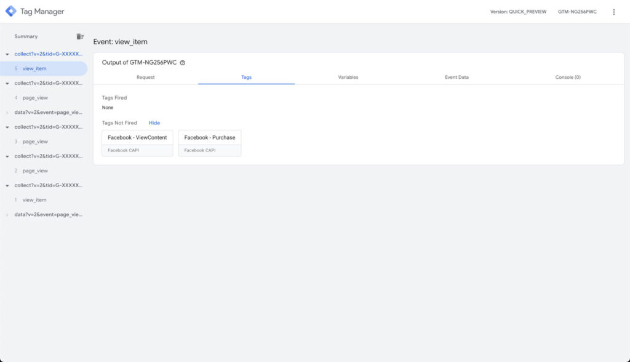Image resolution: width=630 pixels, height=362 pixels.
Task: Click the GTM-NG256PWC container ID in header
Action: 576,12
